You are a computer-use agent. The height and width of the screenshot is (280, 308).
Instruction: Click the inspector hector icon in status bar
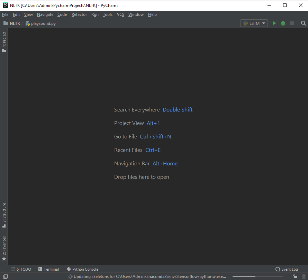304,277
